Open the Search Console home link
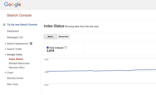The height and width of the screenshot is (95, 156). pos(19,15)
